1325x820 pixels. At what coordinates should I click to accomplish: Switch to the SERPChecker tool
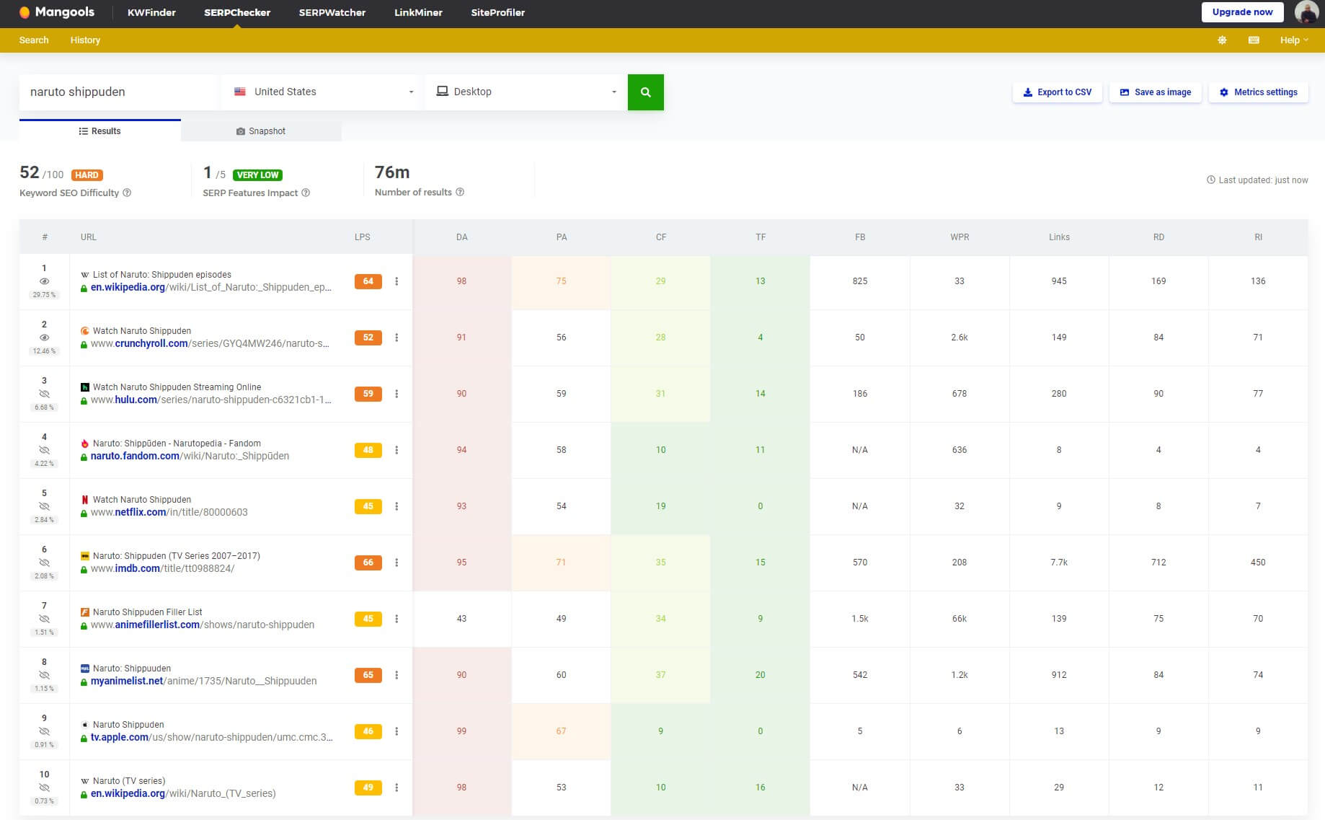coord(237,12)
